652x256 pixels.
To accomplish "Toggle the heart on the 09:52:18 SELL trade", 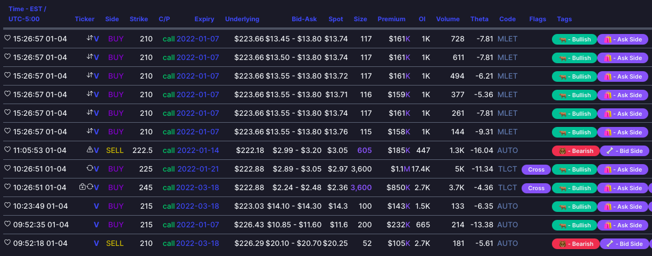I will 7,243.
